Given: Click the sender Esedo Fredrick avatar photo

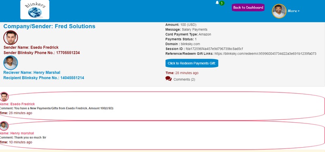Looking at the screenshot, I should [10, 38].
